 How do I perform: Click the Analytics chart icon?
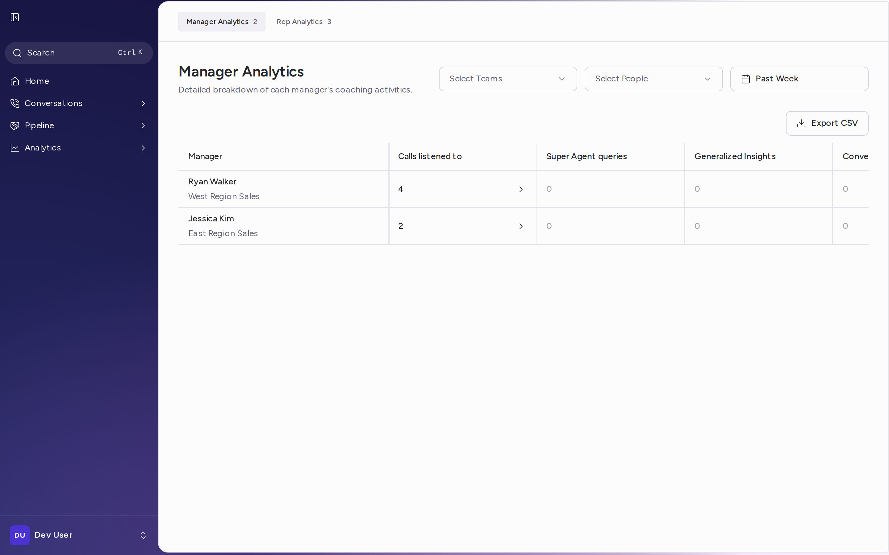coord(15,148)
